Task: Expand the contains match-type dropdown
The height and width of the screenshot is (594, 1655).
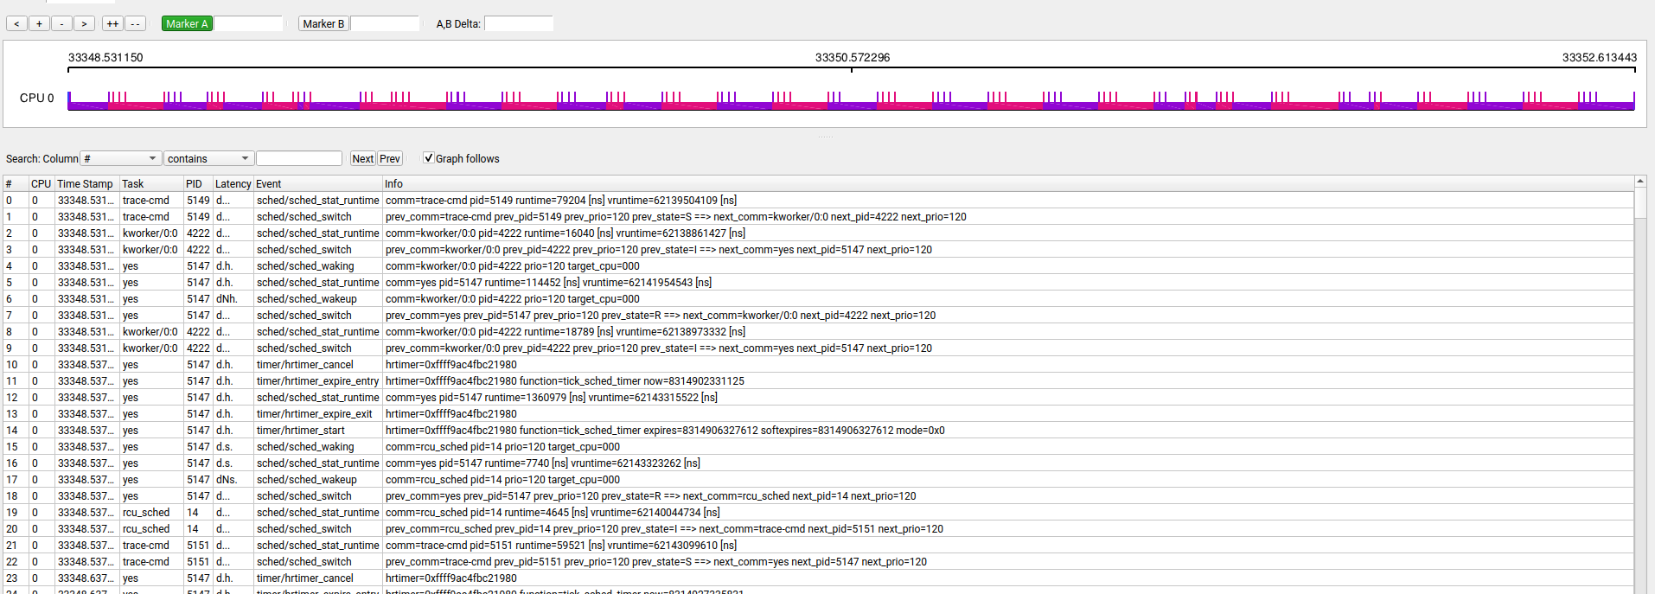Action: click(x=208, y=158)
